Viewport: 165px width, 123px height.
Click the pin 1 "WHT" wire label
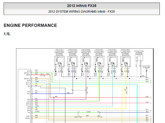37,70
